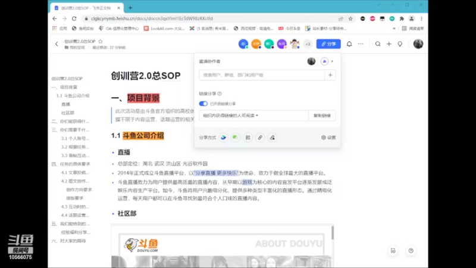This screenshot has height=268, width=476.
Task: Show the +3 additional collaborators
Action: coord(308,44)
